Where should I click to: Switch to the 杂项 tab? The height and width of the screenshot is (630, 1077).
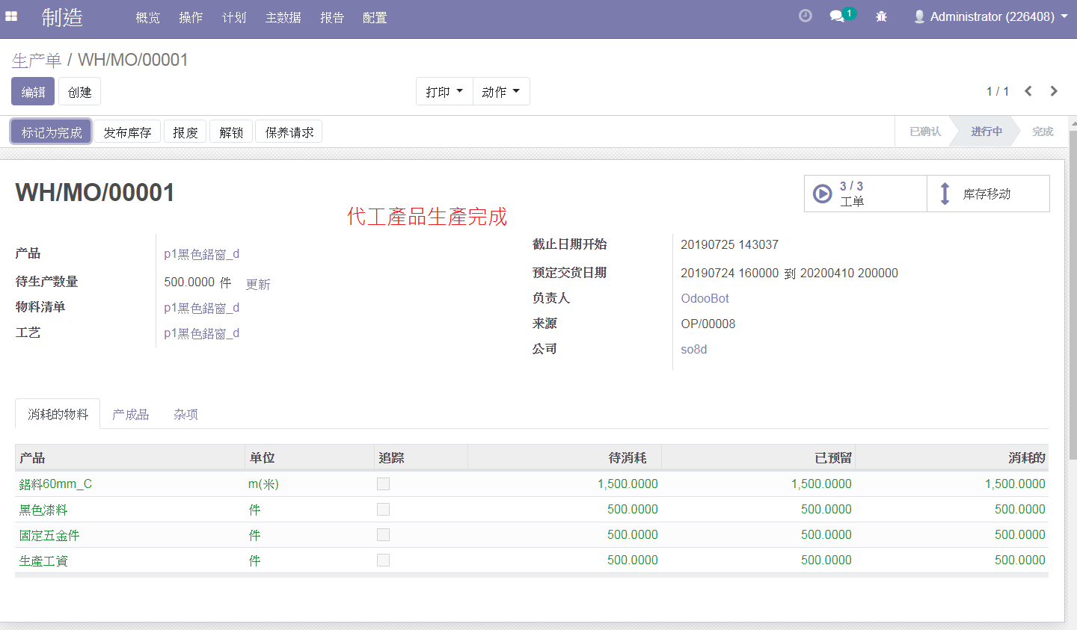tap(185, 414)
